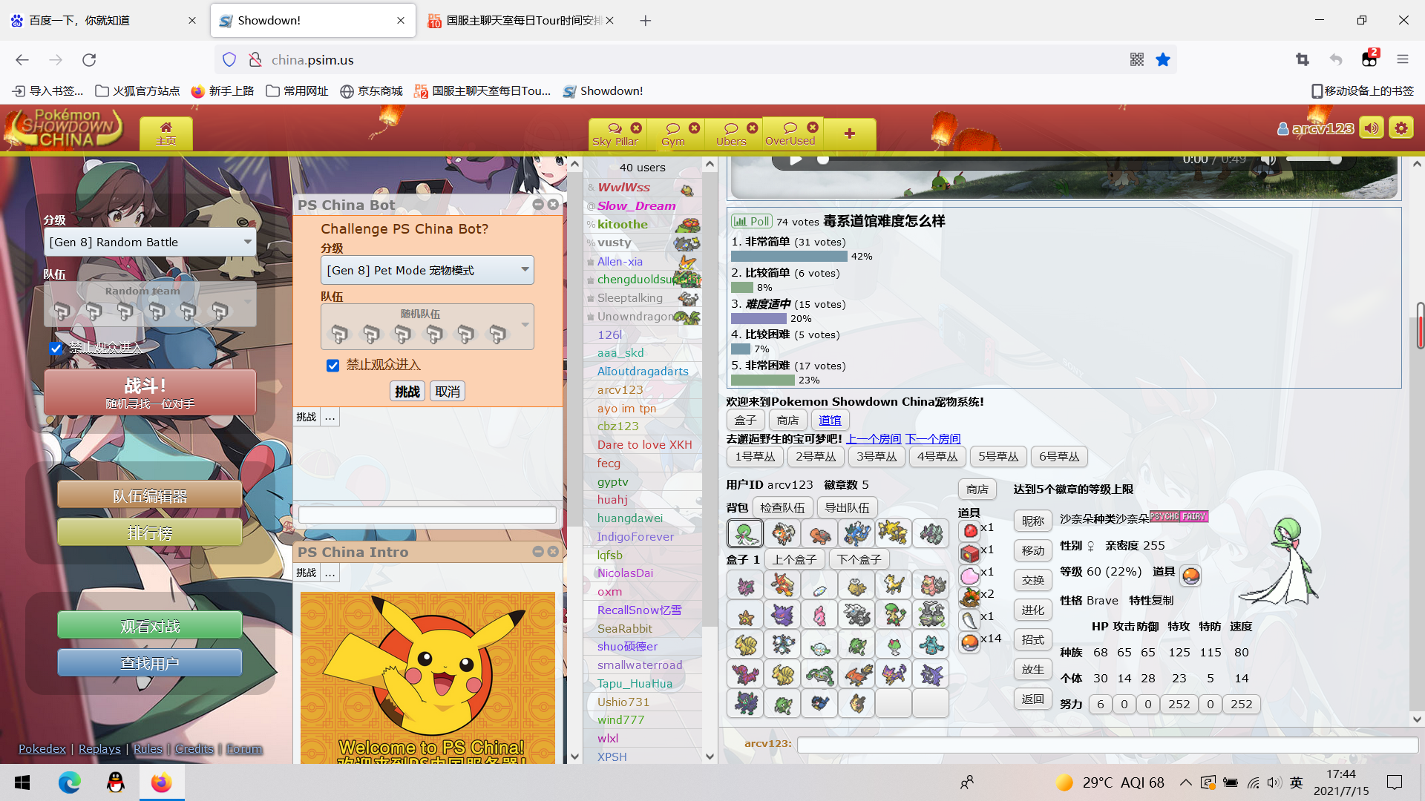Enter 3号草丛 grass patch
The height and width of the screenshot is (801, 1425).
tap(877, 456)
